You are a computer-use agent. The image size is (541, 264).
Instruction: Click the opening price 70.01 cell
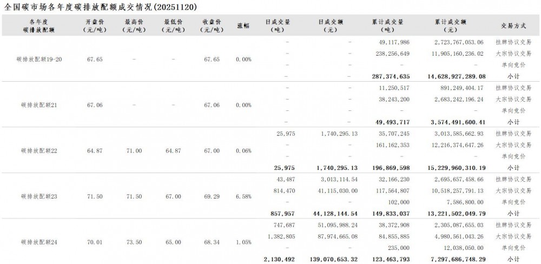tap(95, 241)
